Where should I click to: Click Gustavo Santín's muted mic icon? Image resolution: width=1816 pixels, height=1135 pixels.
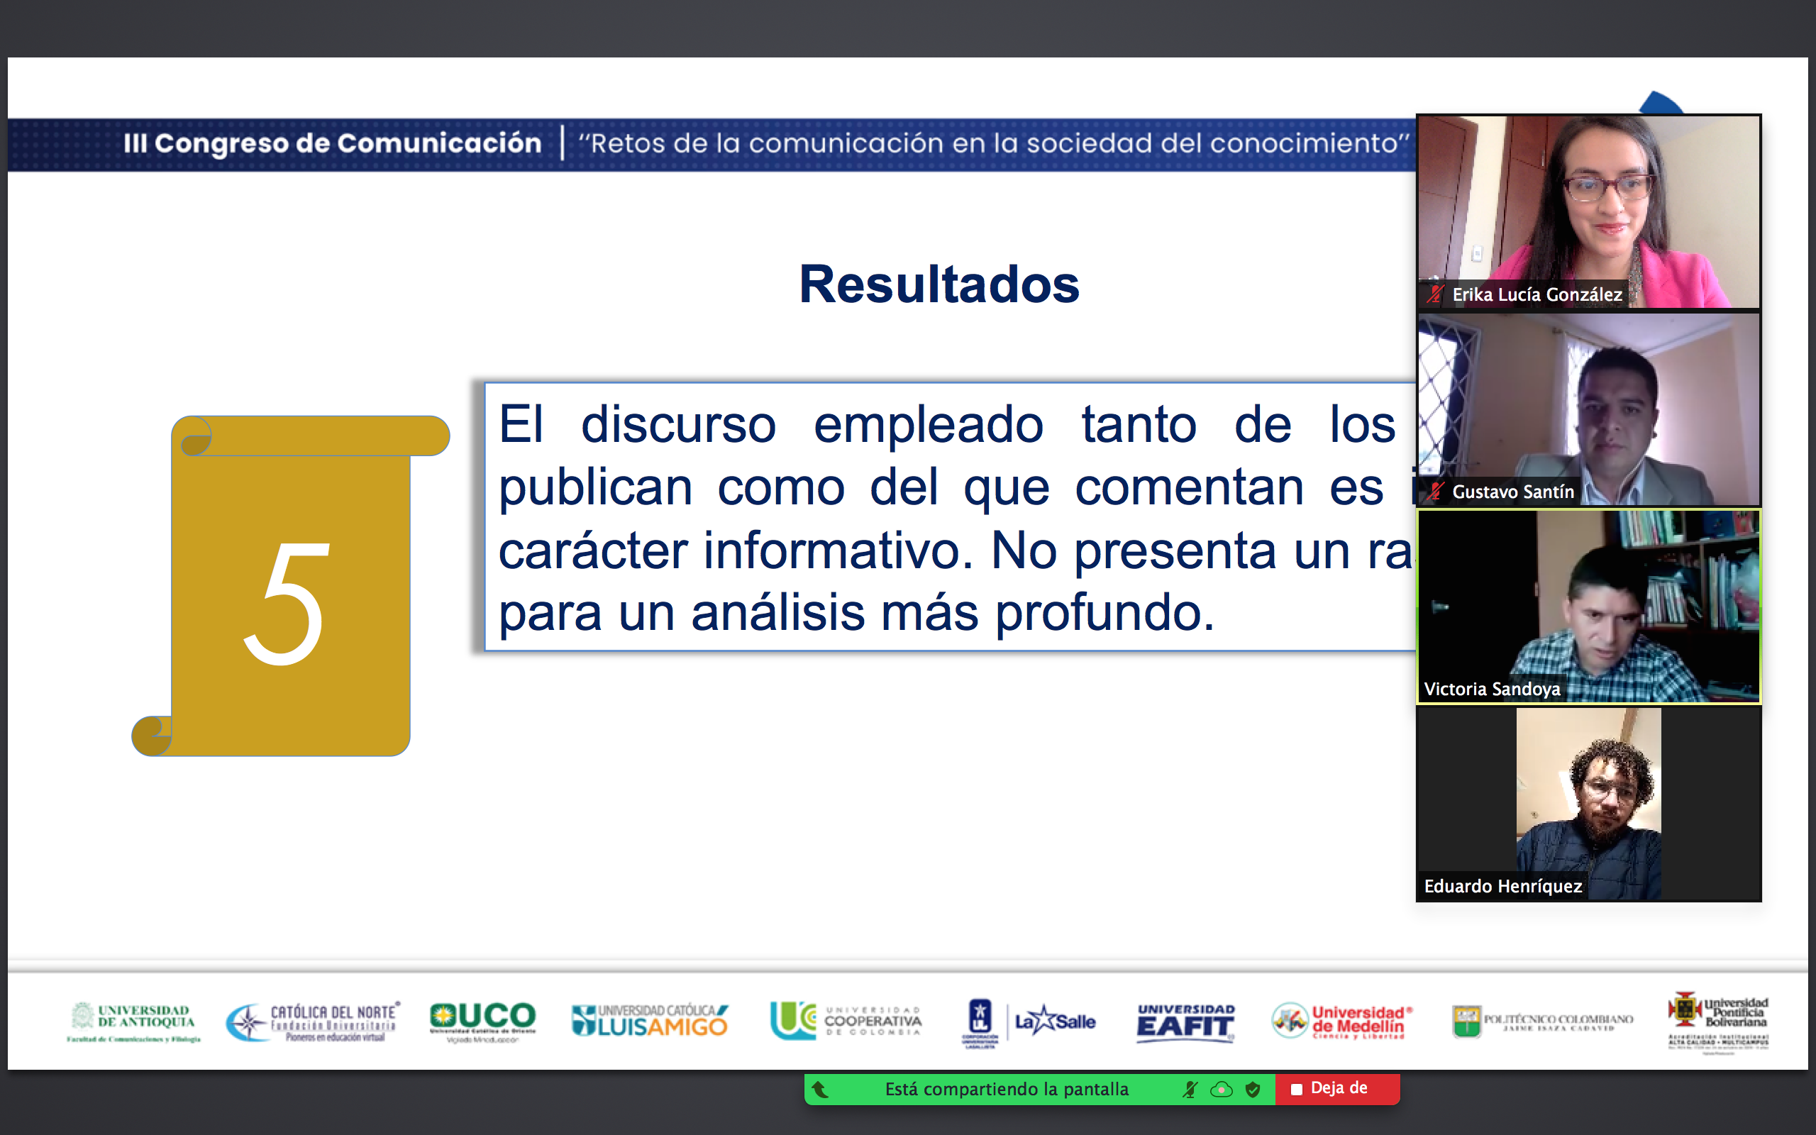[x=1435, y=492]
